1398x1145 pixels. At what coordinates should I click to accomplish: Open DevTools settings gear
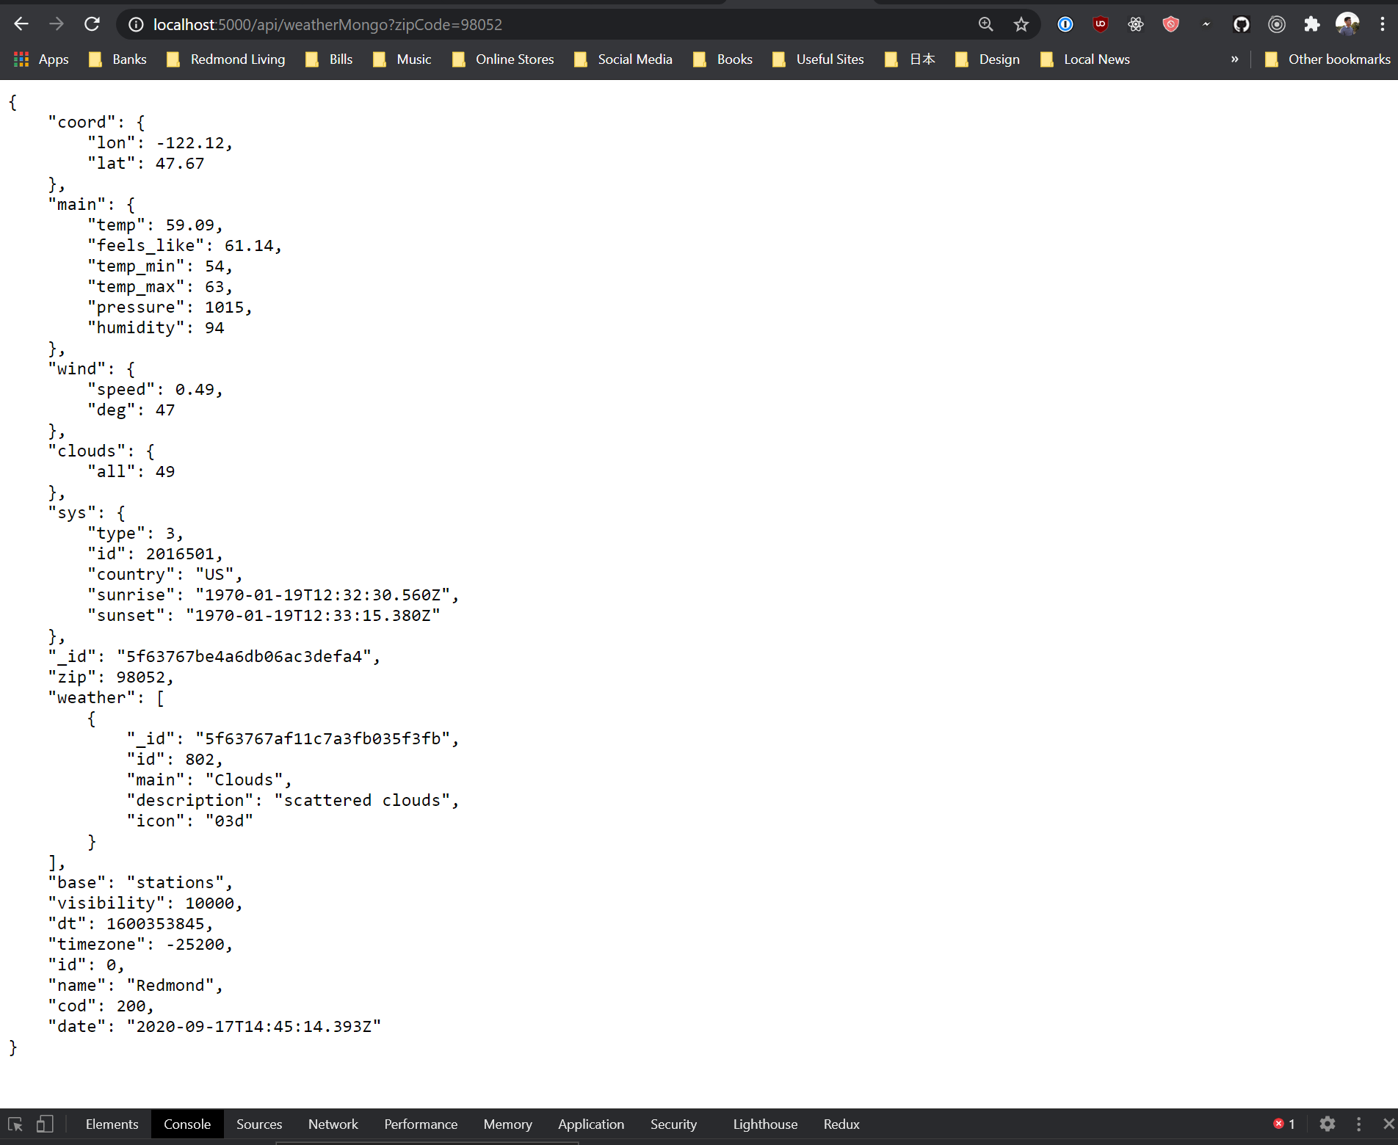click(x=1328, y=1124)
